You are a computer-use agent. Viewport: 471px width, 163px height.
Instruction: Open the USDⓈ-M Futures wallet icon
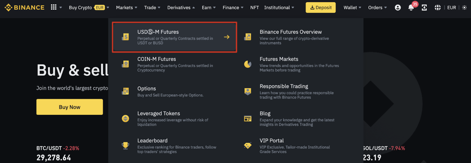[126, 37]
